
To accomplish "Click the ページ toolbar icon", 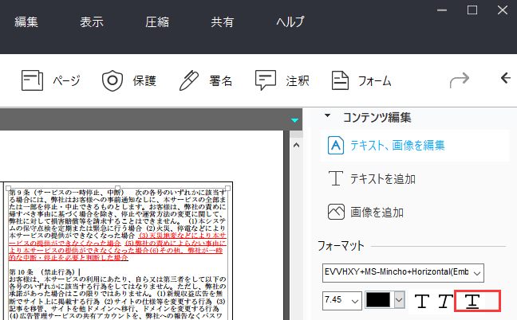I will [32, 80].
